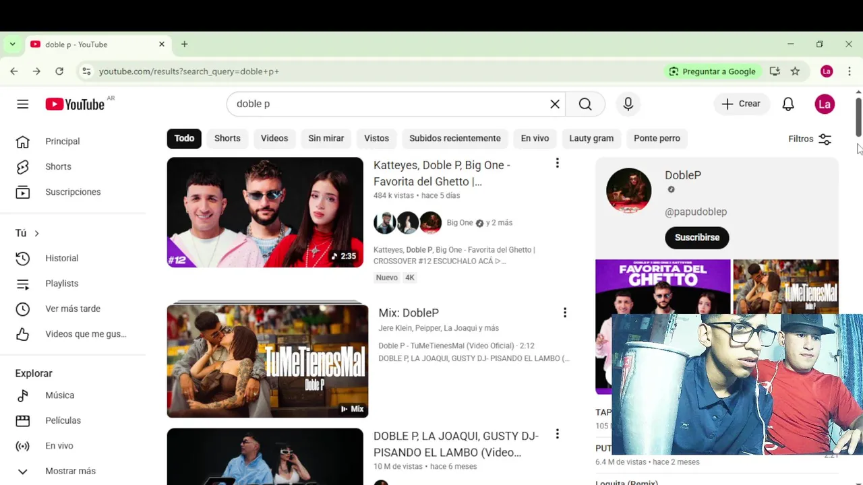Open the DobleP channel avatar
863x485 pixels.
coord(628,191)
